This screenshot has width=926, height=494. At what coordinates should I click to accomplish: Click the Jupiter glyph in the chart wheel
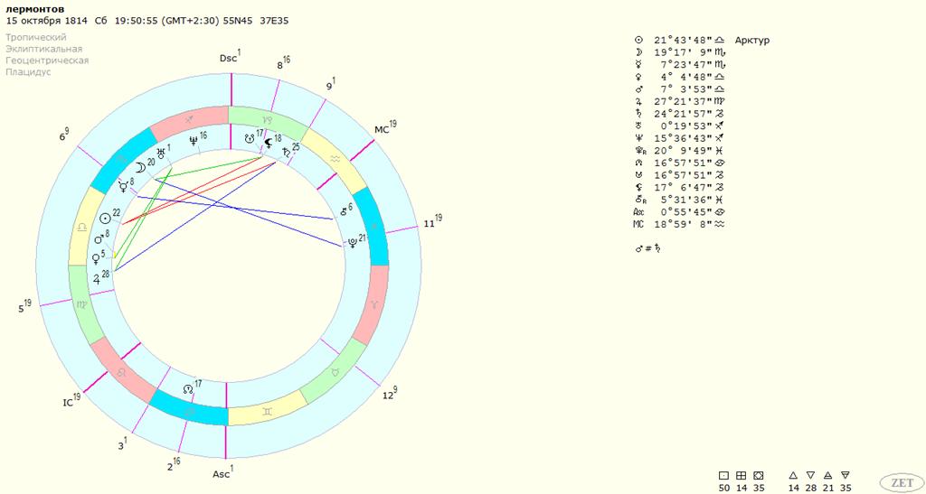click(x=96, y=278)
